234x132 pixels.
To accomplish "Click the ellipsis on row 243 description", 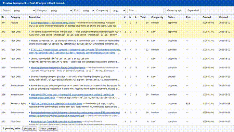I will [119, 35].
